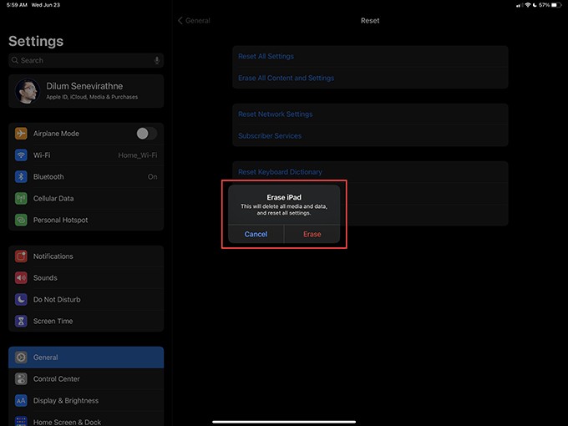The height and width of the screenshot is (426, 568).
Task: Tap Reset Network Settings
Action: 370,114
